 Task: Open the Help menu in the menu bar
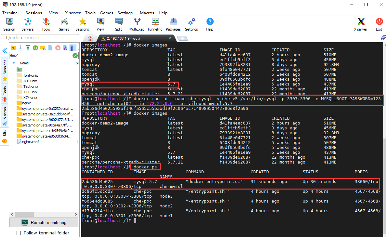pos(163,13)
